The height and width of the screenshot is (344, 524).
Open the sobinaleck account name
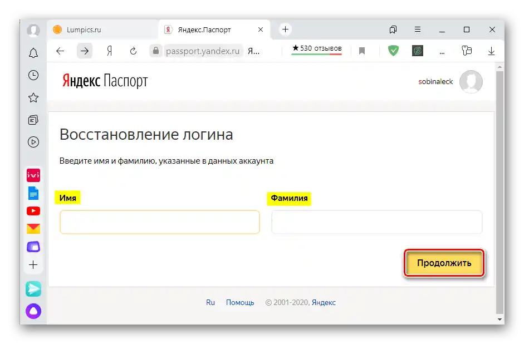pos(435,81)
